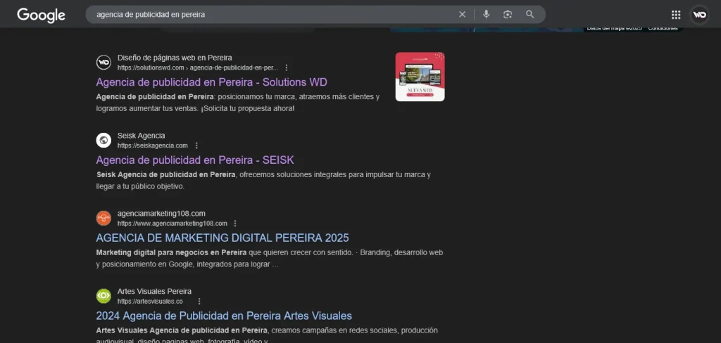
Task: Open more options for artesvisuales.co result
Action: 199,302
